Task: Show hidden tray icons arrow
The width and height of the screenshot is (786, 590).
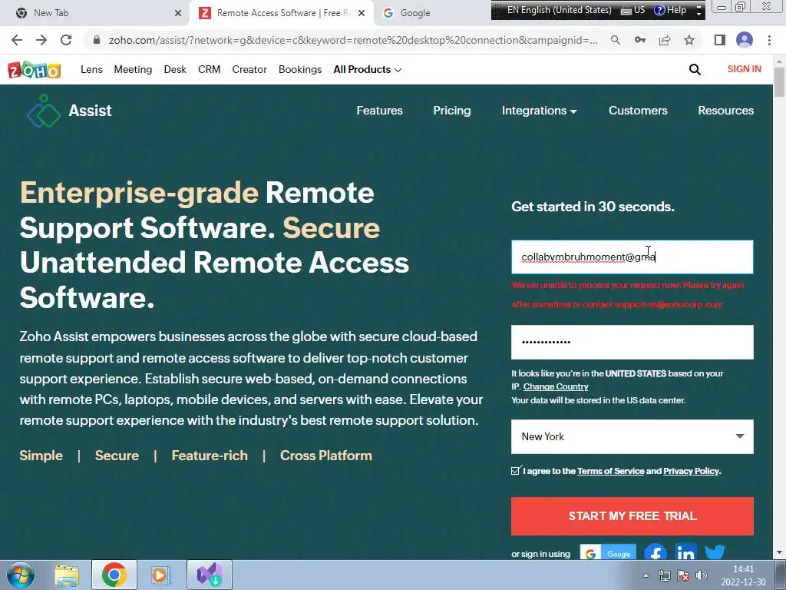Action: pos(646,575)
